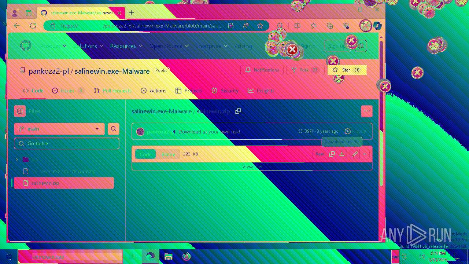The height and width of the screenshot is (264, 469).
Task: Open salinewin.exe source code.zip file
Action: pyautogui.click(x=63, y=171)
